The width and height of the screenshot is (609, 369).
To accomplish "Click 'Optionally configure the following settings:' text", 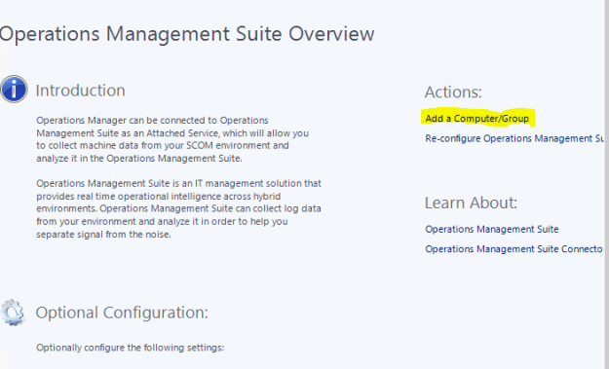I will [x=131, y=348].
